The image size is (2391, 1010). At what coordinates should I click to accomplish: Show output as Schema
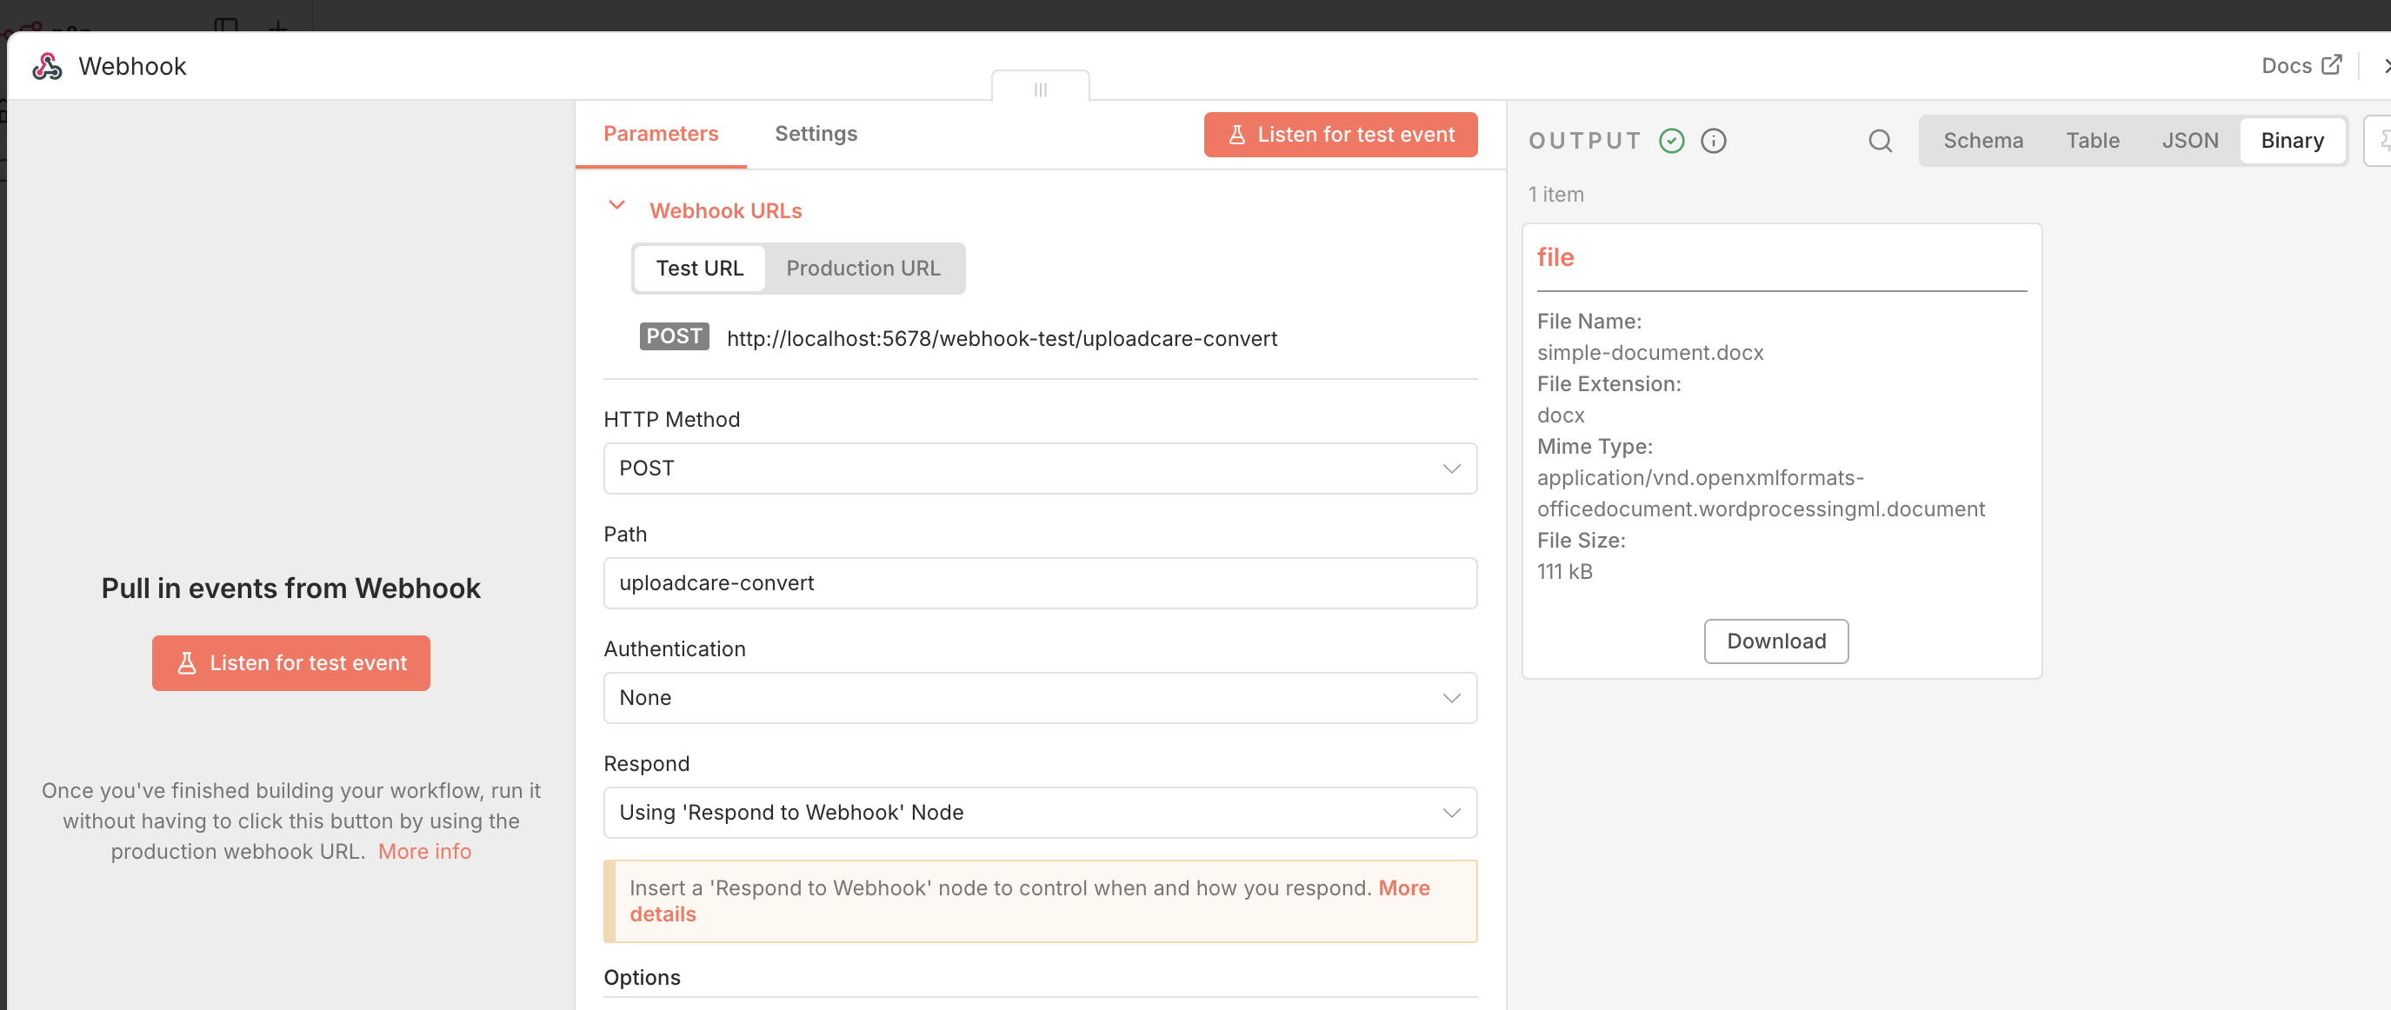coord(1982,140)
